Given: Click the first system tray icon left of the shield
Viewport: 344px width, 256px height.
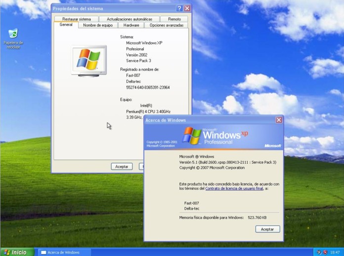Looking at the screenshot, I should [x=319, y=252].
